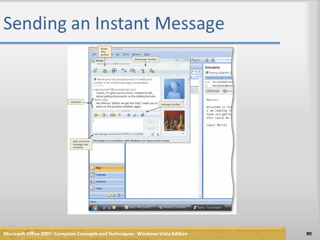Open the wink dropdown arrow
Image resolution: width=320 pixels, height=240 pixels.
tap(107, 115)
